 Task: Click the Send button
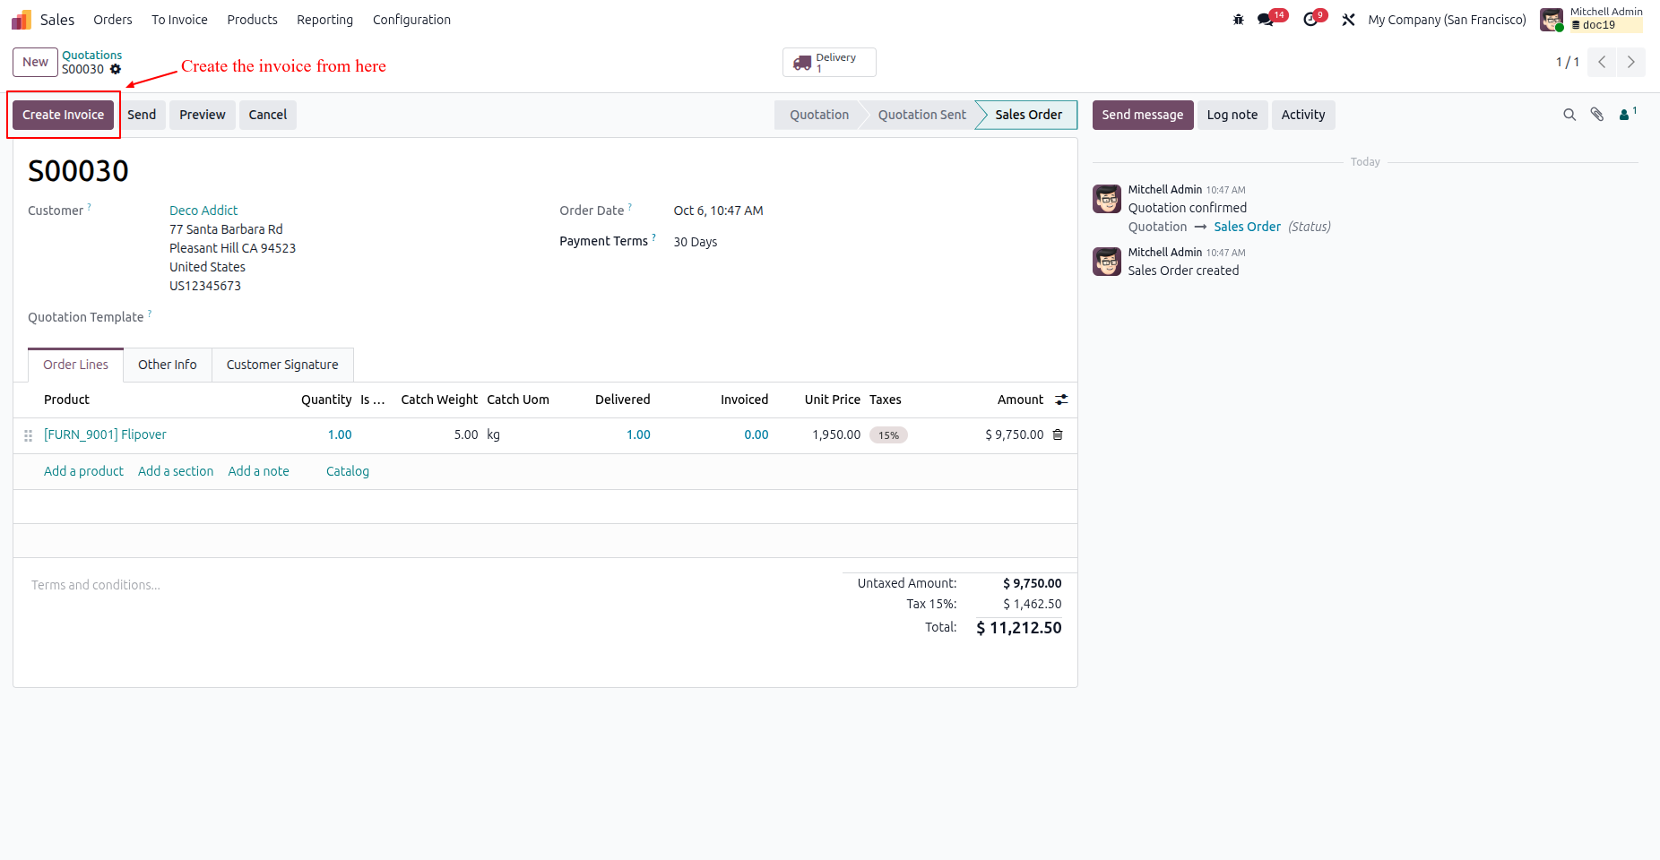142,115
